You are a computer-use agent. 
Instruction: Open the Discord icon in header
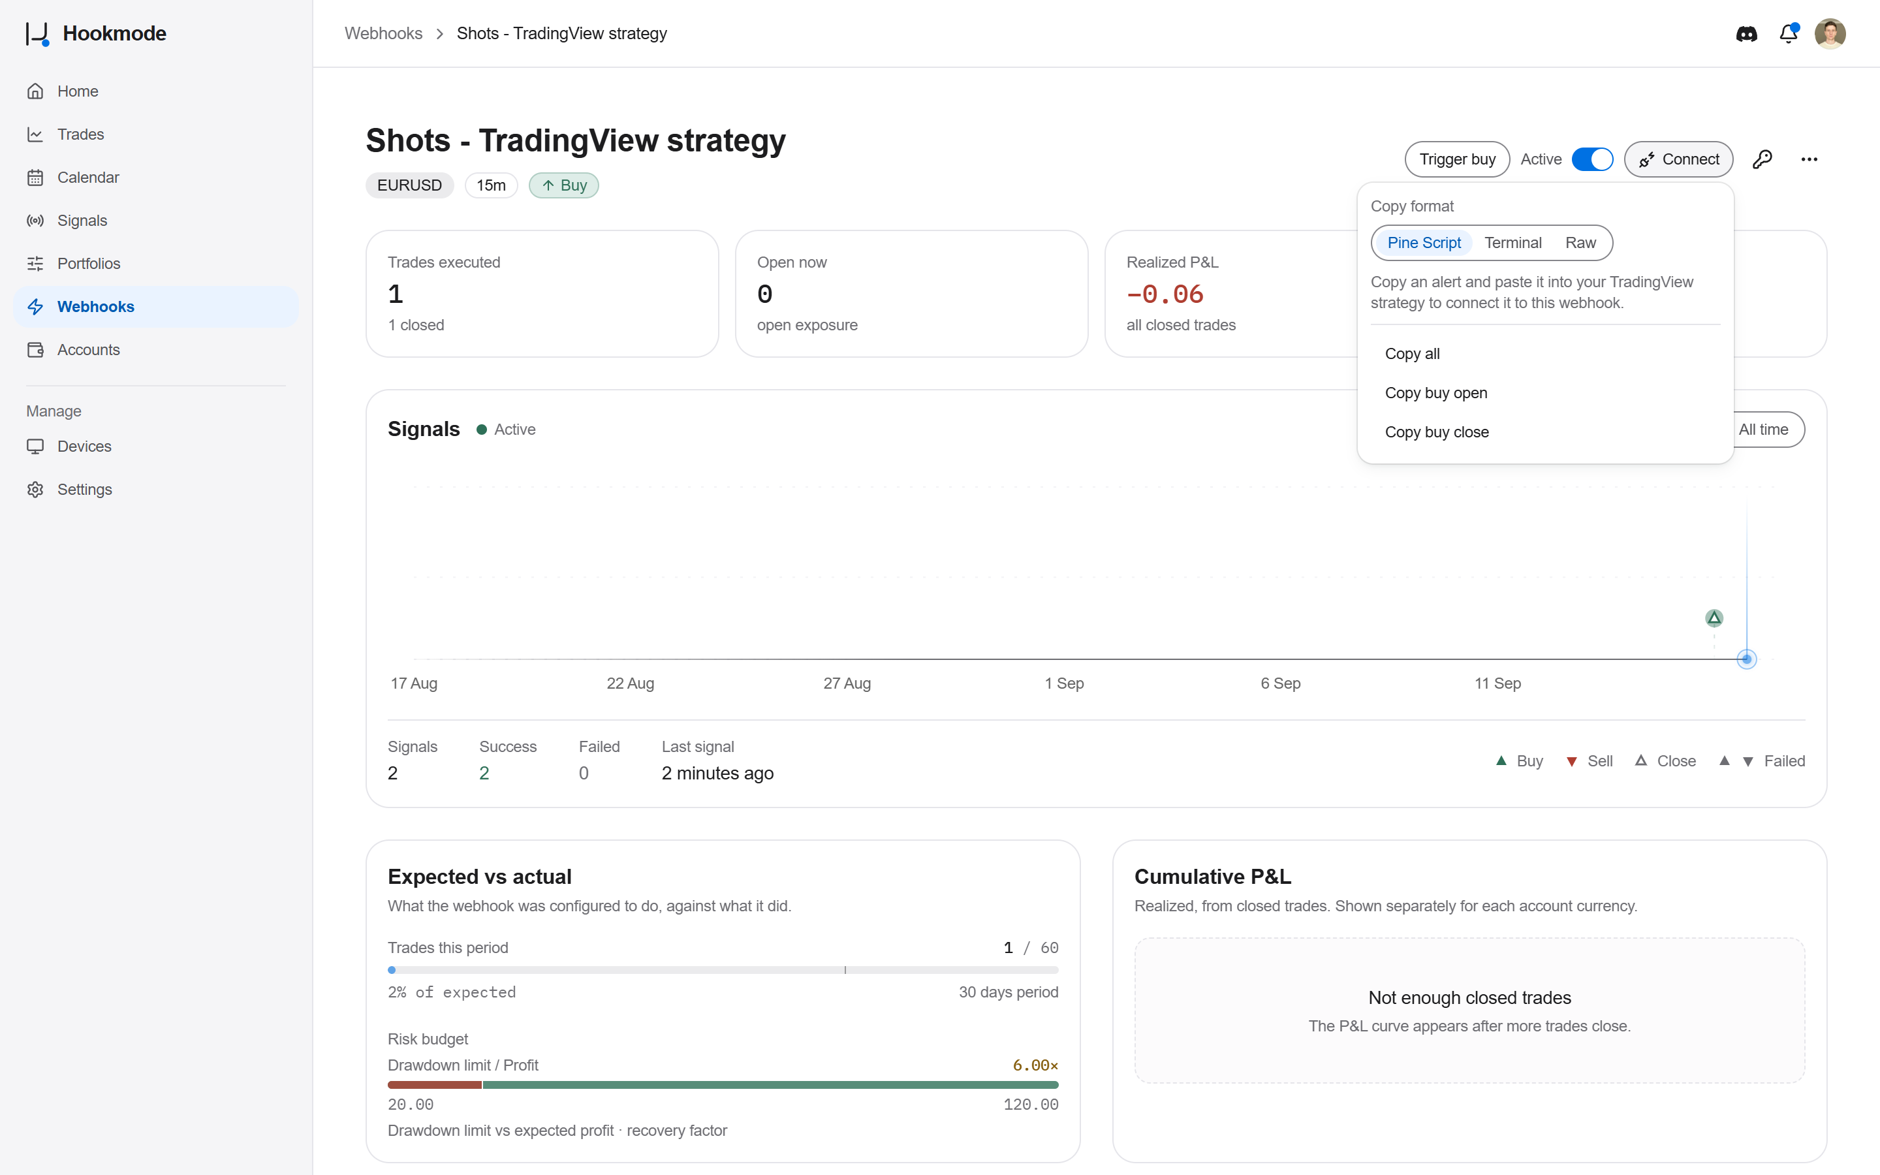[1746, 33]
